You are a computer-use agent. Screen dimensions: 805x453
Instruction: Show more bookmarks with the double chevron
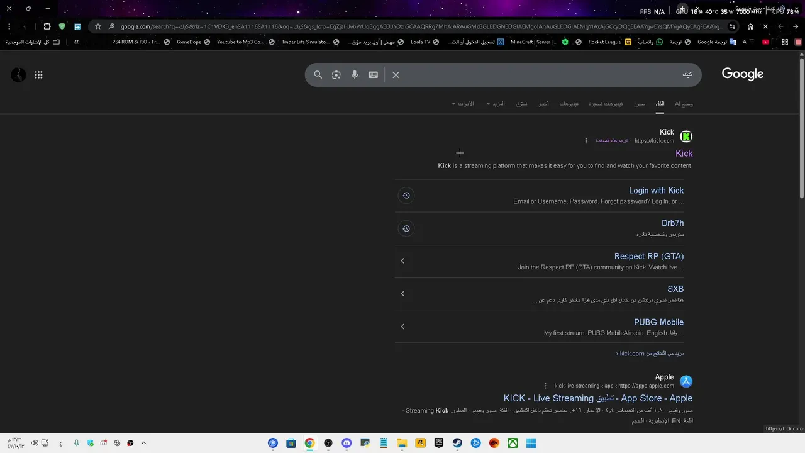click(x=76, y=42)
